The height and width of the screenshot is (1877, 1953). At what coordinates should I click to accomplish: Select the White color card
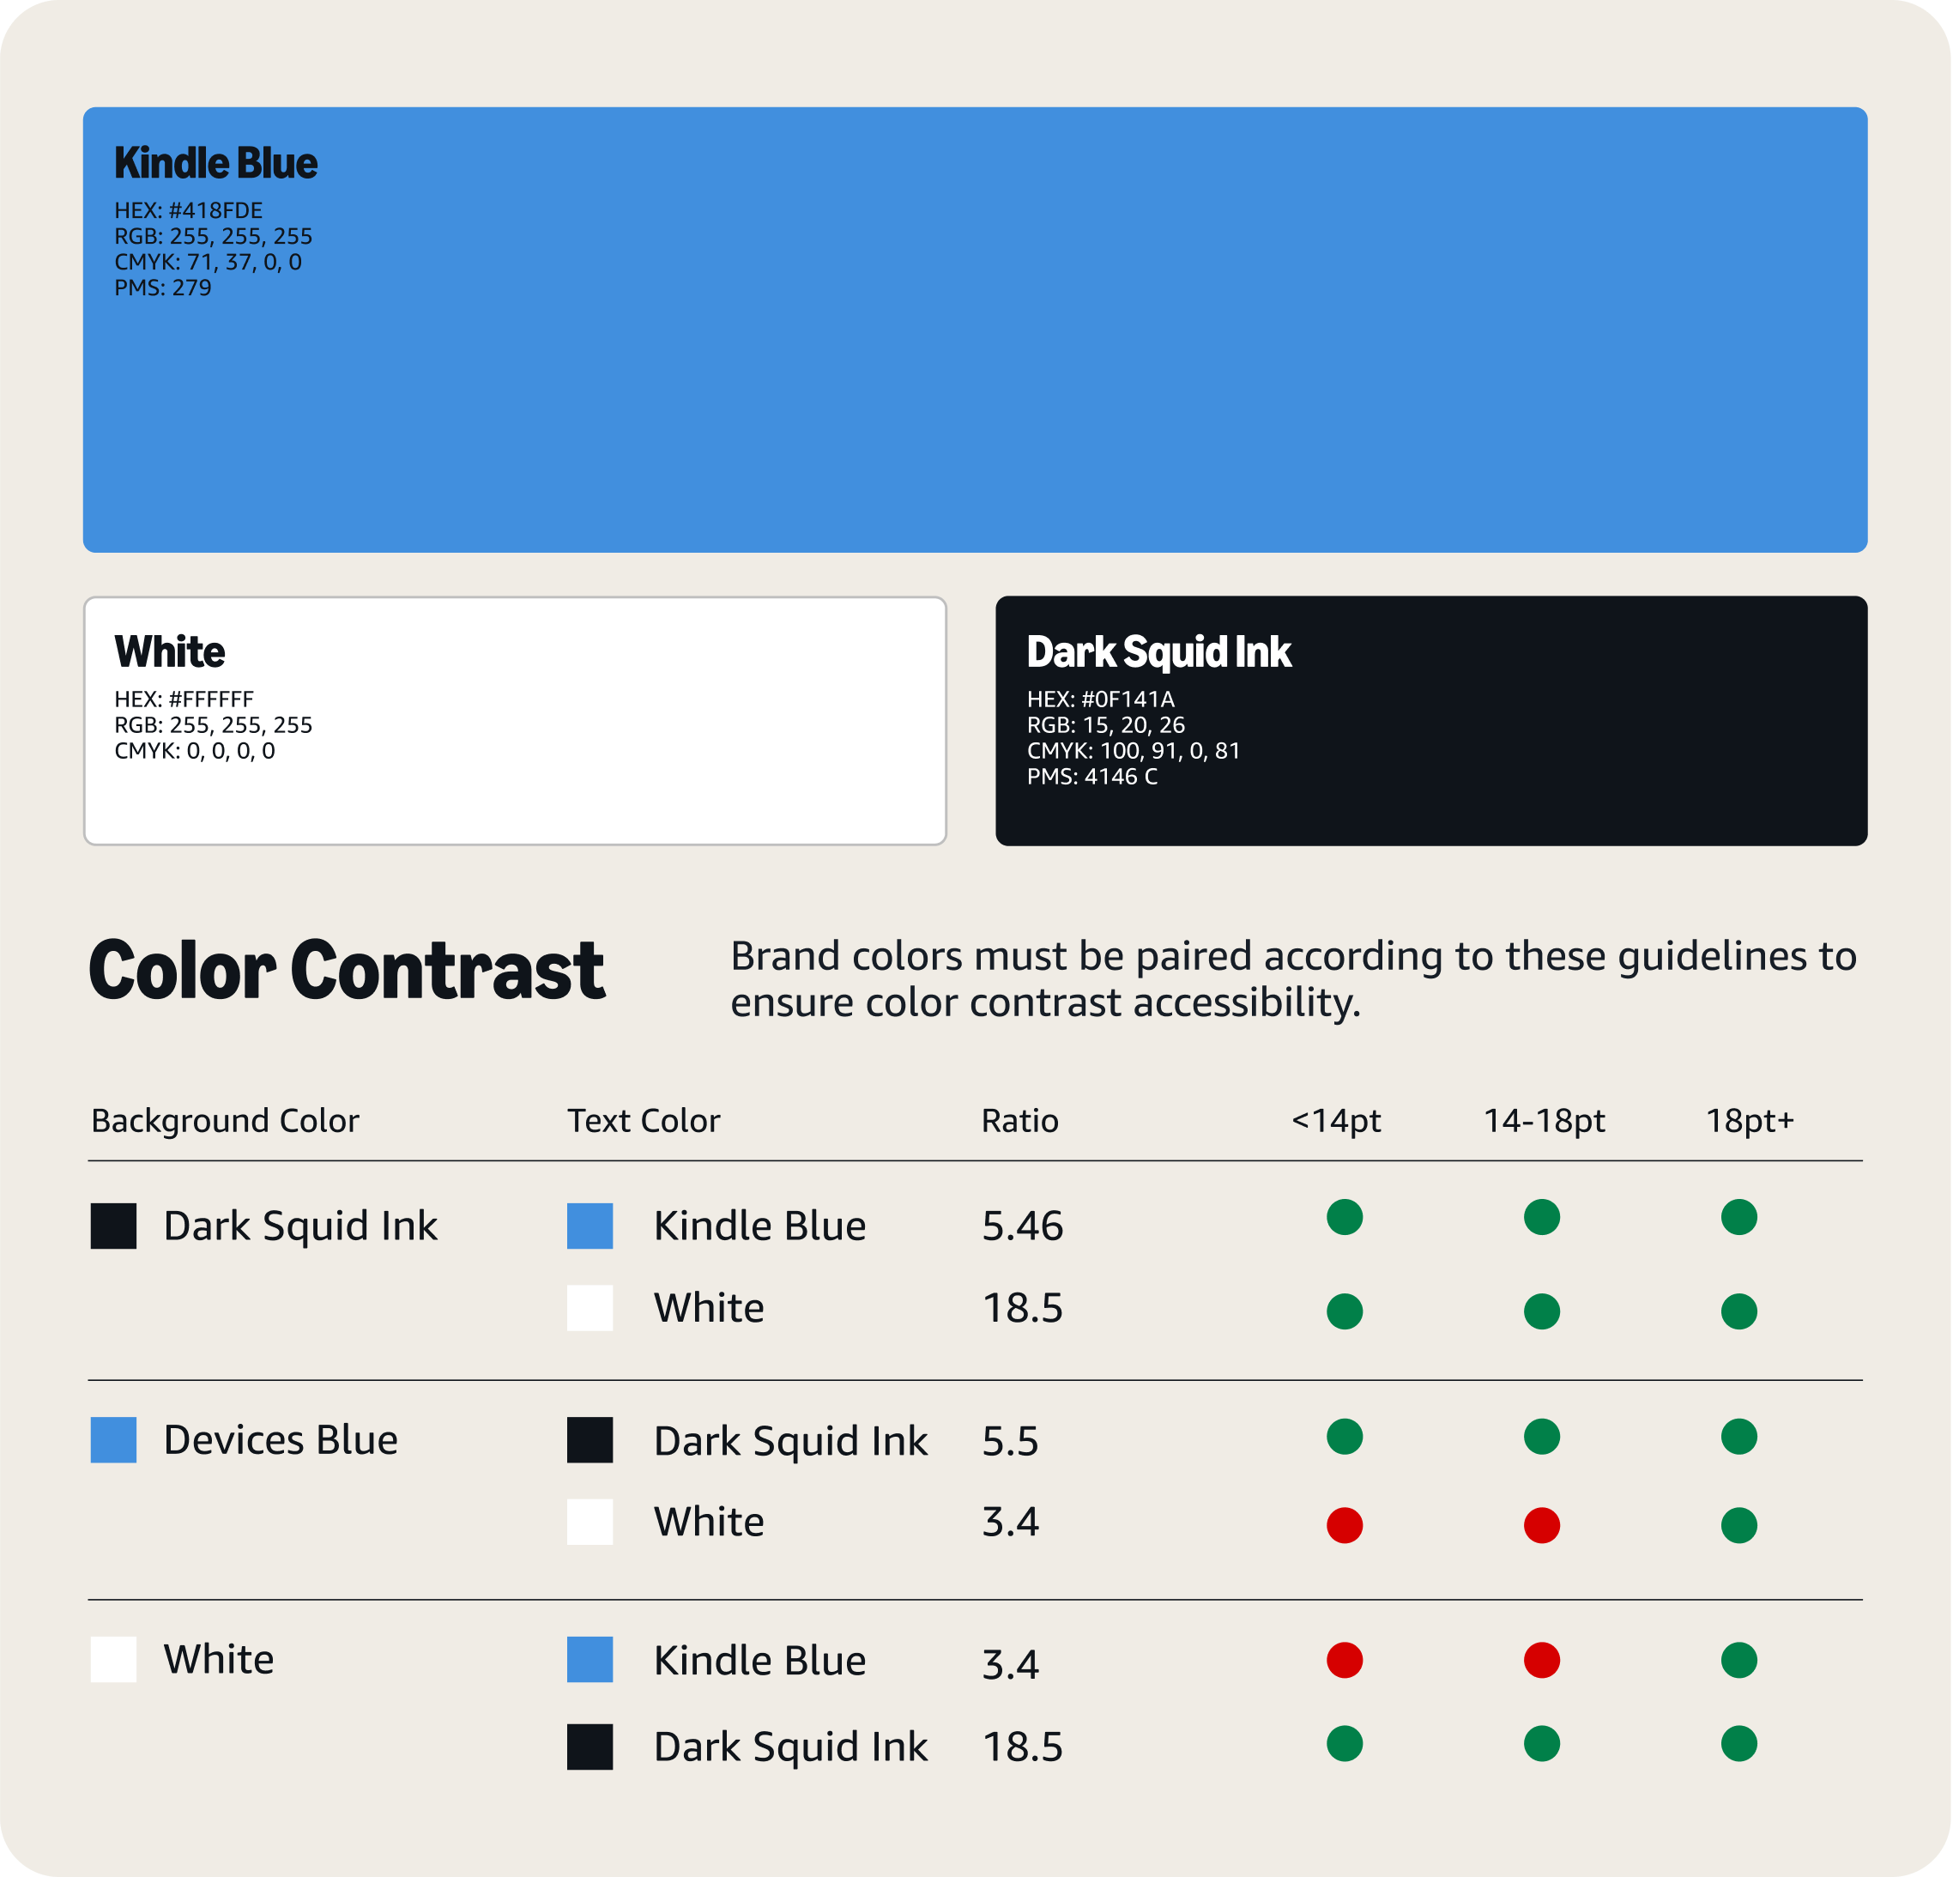(515, 721)
